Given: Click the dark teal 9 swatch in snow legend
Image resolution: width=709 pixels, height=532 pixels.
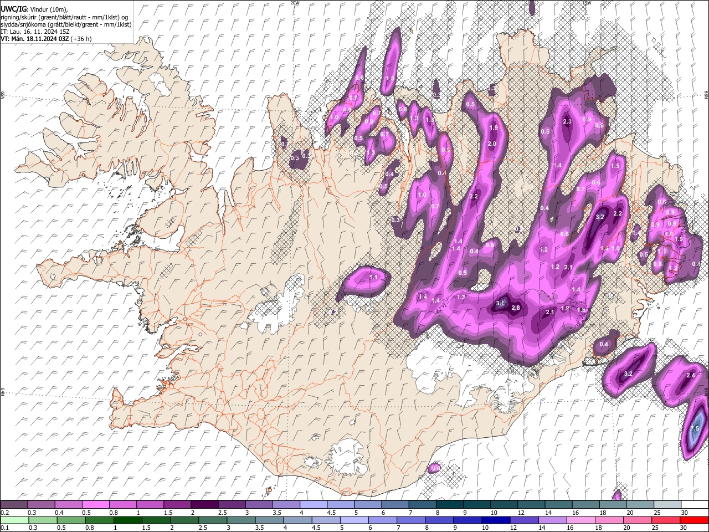Looking at the screenshot, I should [x=476, y=504].
